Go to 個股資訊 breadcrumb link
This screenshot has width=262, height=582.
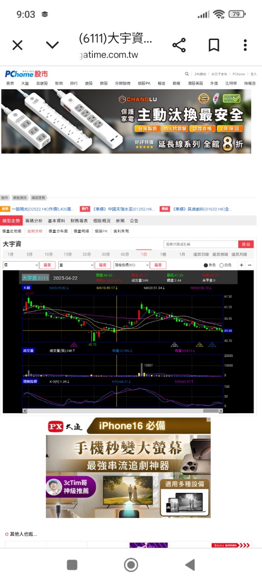pos(20,198)
